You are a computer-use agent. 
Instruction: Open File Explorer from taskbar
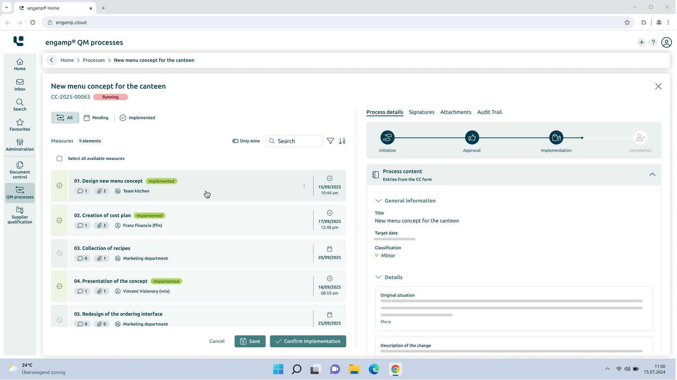[x=355, y=370]
